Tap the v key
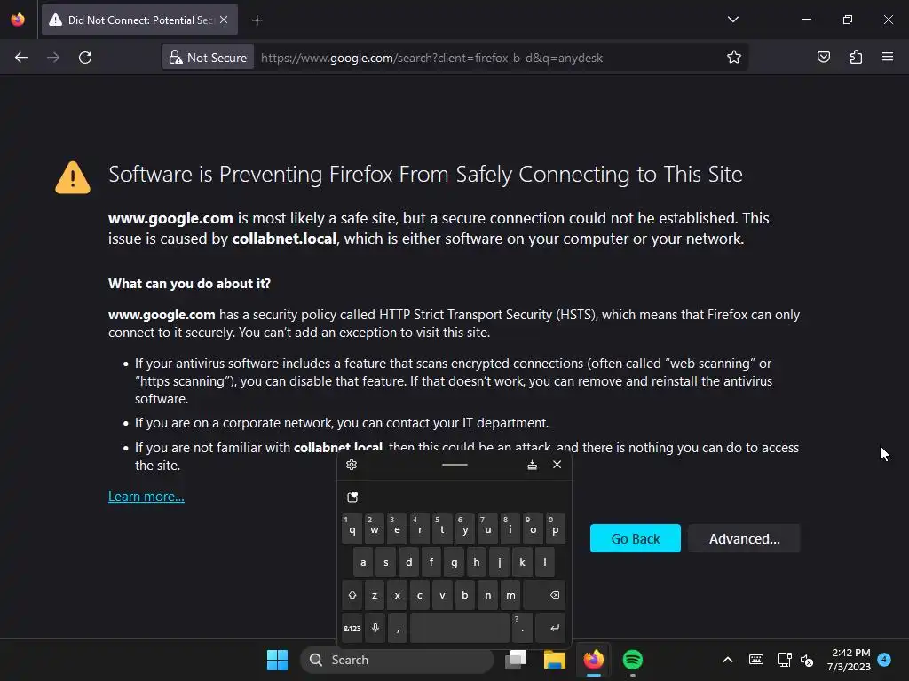Viewport: 909px width, 681px height. click(x=442, y=595)
